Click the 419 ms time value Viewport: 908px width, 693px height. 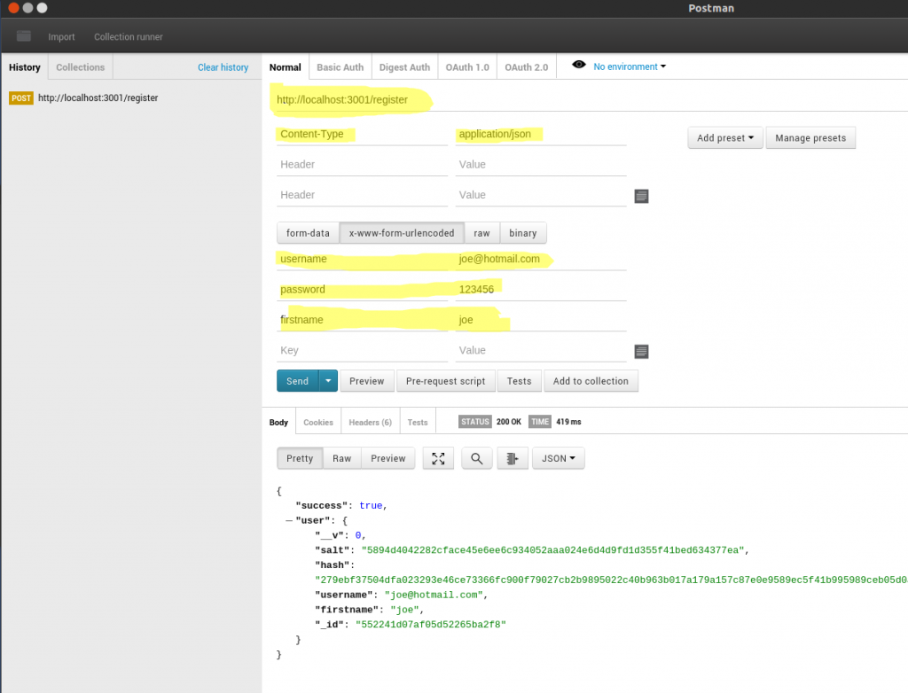click(x=568, y=422)
